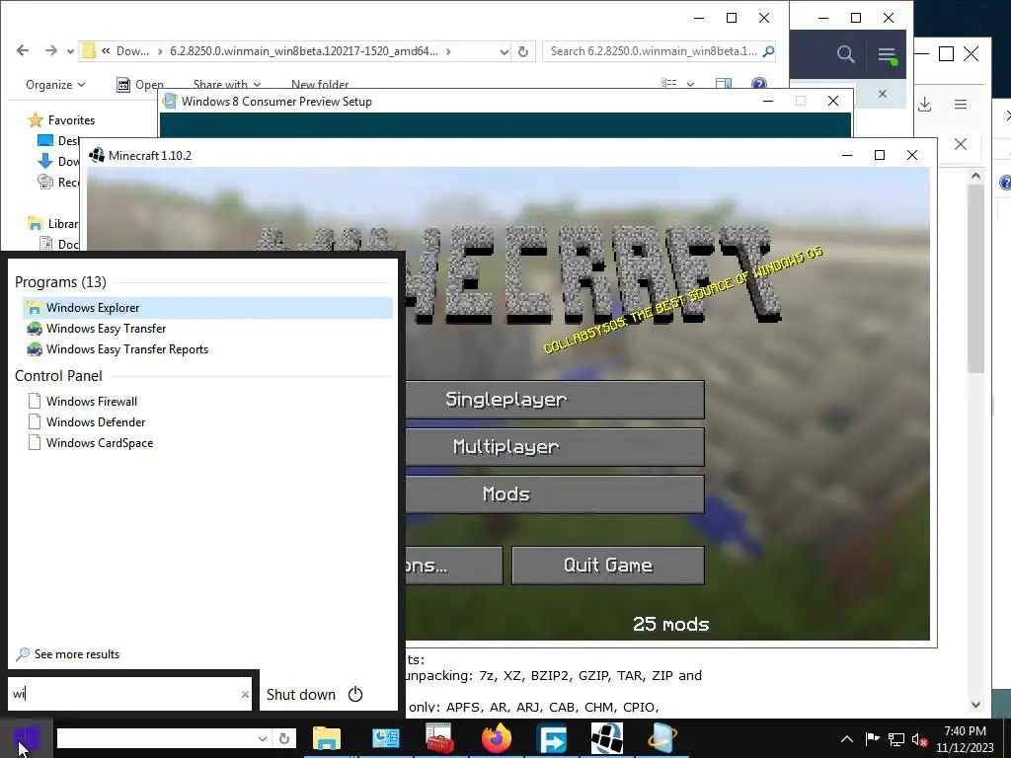The image size is (1011, 758).
Task: Open recent locations dropdown in Explorer
Action: click(x=70, y=51)
